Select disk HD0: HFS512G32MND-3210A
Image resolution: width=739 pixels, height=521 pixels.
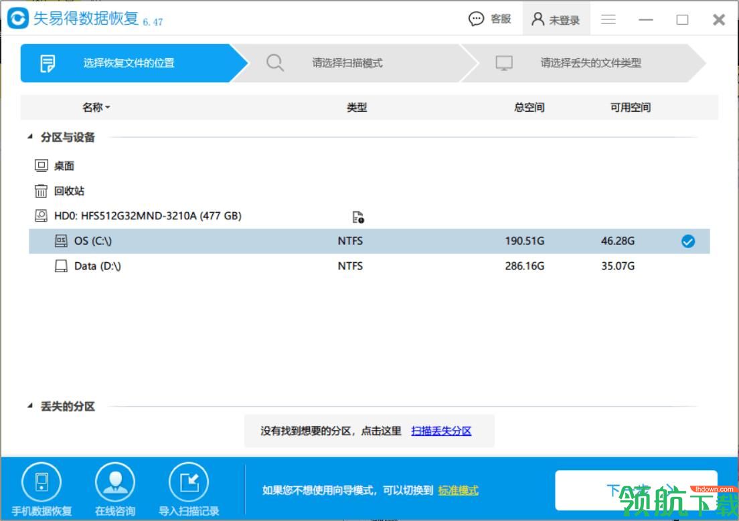tap(147, 216)
